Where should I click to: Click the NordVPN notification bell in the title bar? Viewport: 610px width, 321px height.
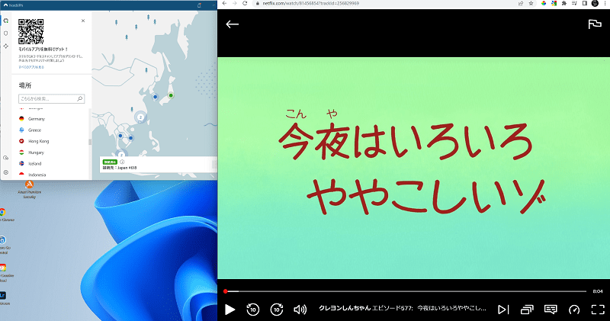(199, 5)
